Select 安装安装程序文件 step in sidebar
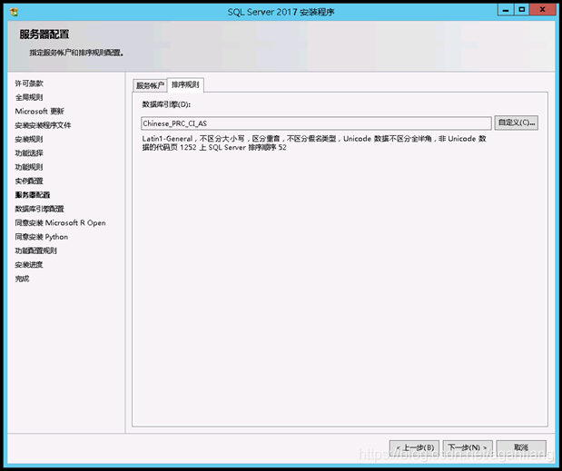Screen dimensions: 562x471 [x=43, y=125]
